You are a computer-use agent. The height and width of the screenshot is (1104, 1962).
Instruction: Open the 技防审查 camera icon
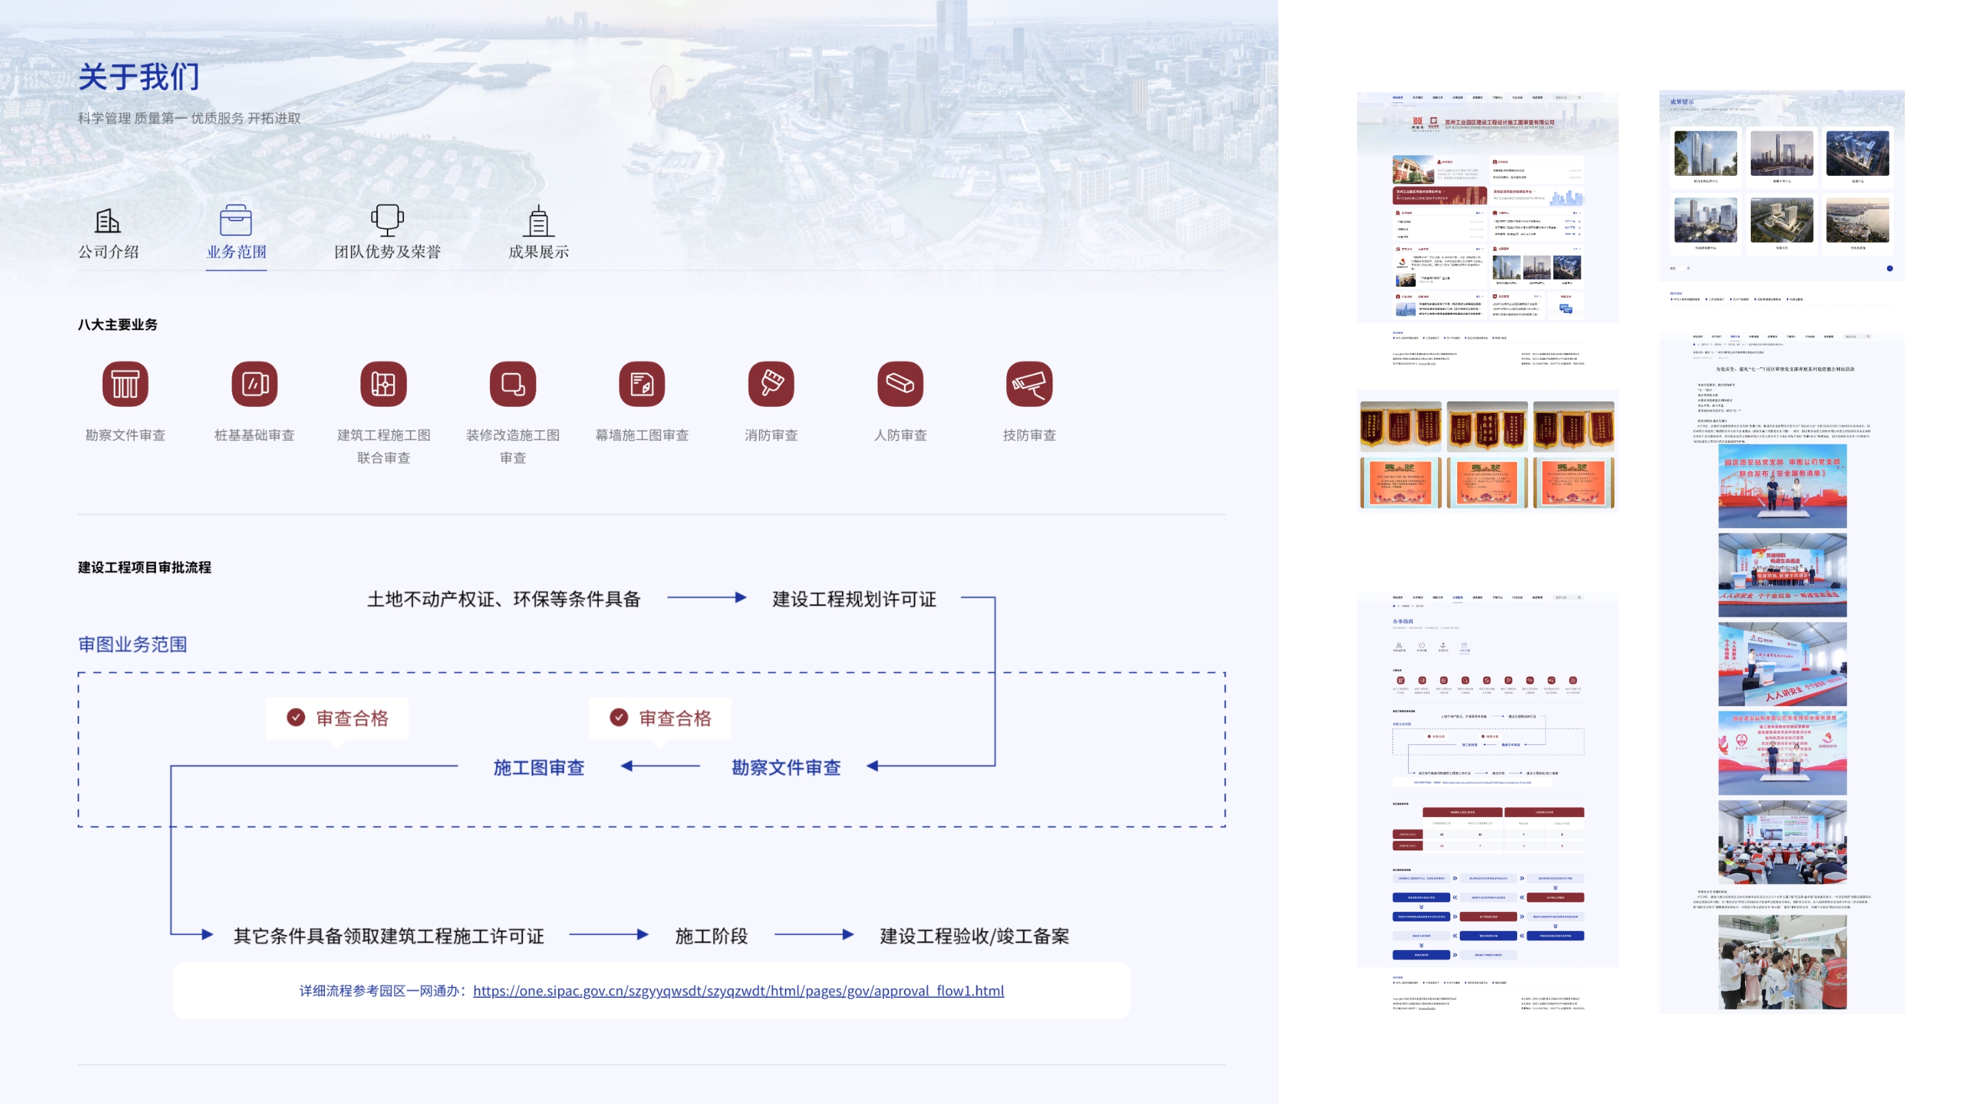(1029, 384)
